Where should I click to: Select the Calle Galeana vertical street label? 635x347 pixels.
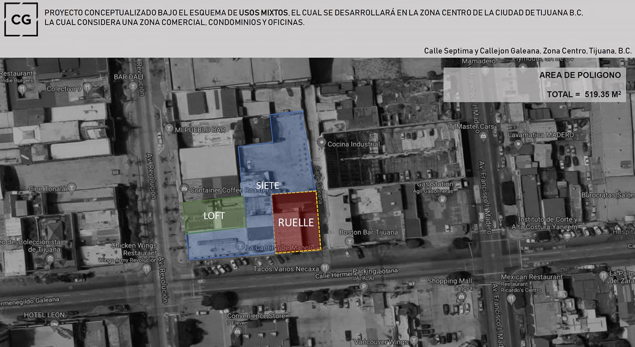[318, 184]
